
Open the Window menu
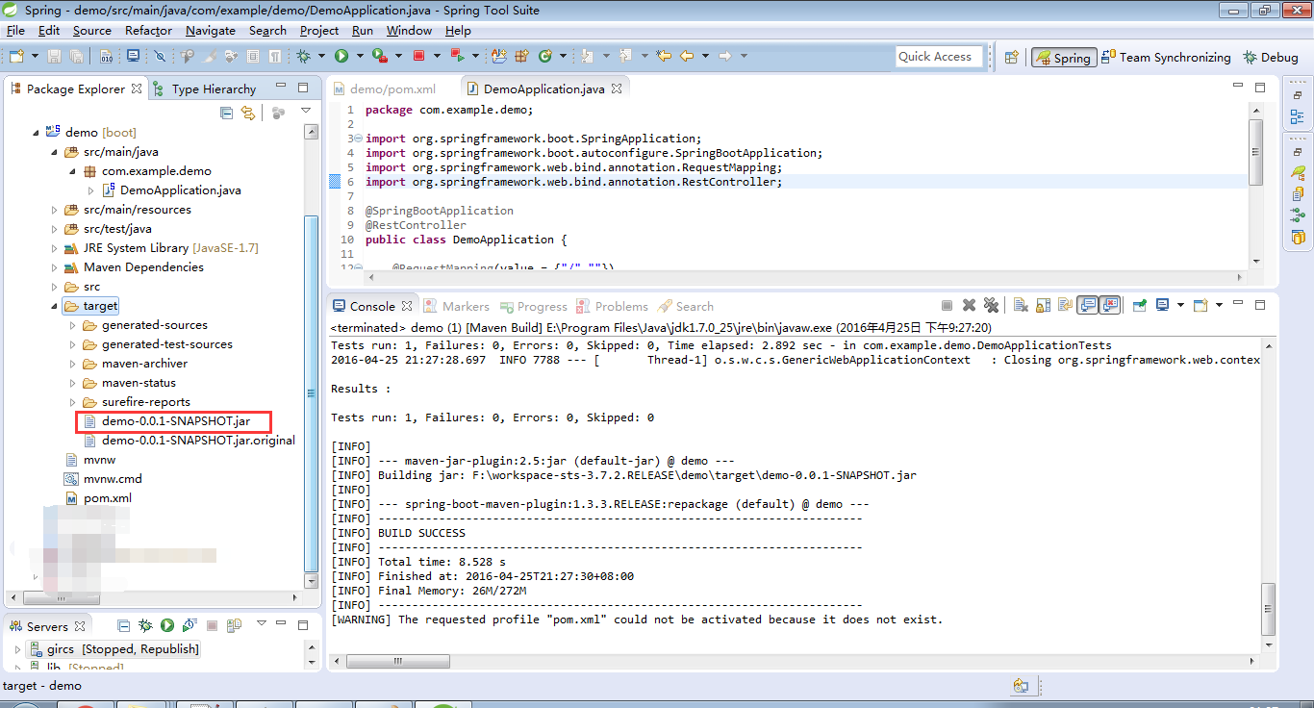tap(409, 30)
